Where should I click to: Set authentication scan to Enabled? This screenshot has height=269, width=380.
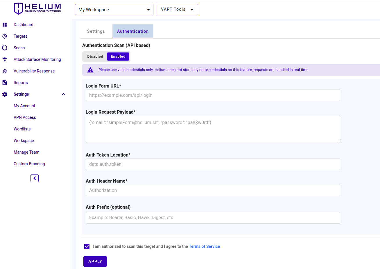pyautogui.click(x=118, y=57)
